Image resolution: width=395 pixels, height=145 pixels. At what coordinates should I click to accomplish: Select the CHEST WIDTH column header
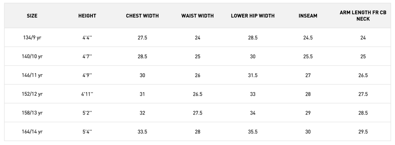142,16
